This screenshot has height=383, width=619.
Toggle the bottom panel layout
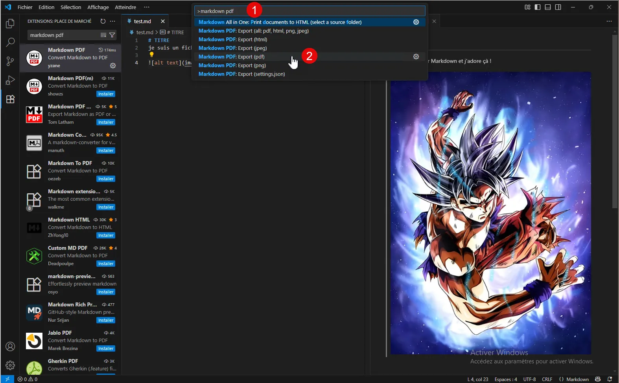548,7
